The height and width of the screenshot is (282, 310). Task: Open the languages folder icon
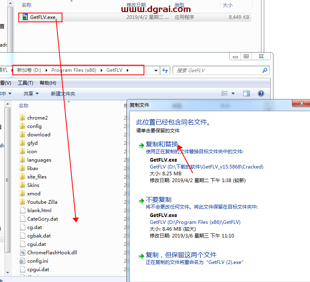22,160
